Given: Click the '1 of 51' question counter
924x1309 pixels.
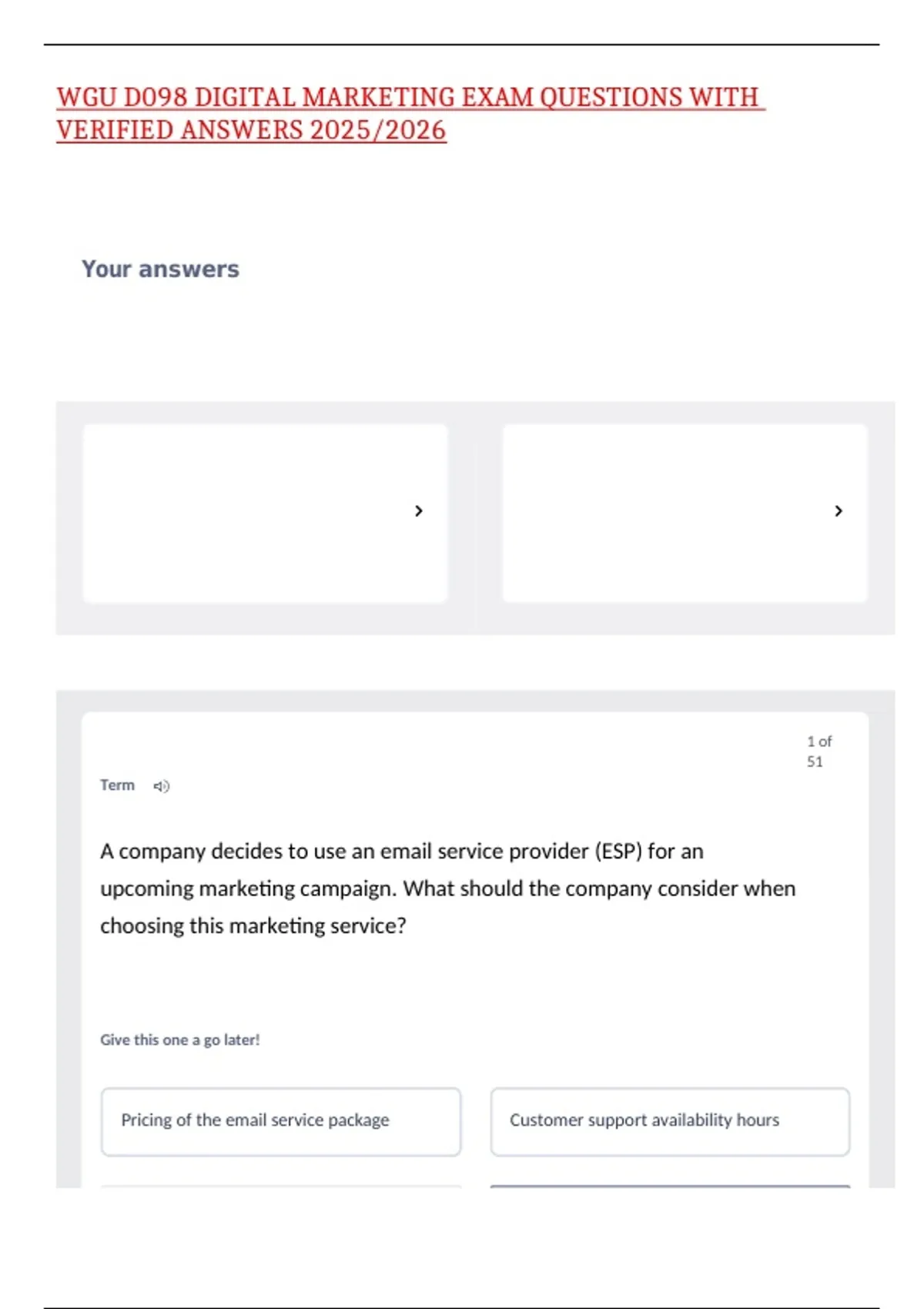Looking at the screenshot, I should (x=819, y=752).
